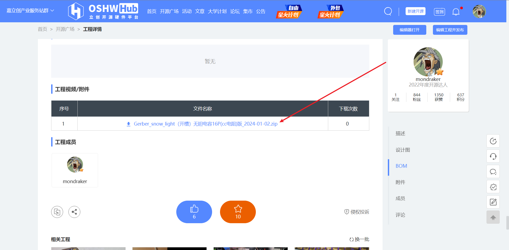Screen dimensions: 509x250
Task: Click the 序号 column header
Action: [x=64, y=109]
